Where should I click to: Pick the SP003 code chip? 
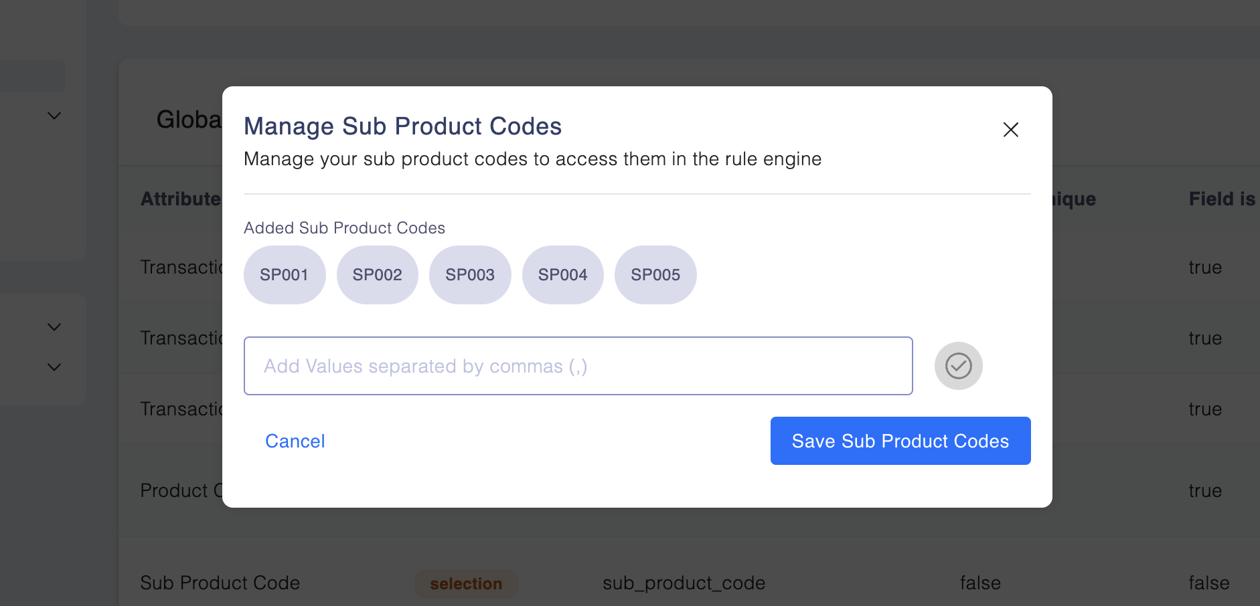point(470,275)
